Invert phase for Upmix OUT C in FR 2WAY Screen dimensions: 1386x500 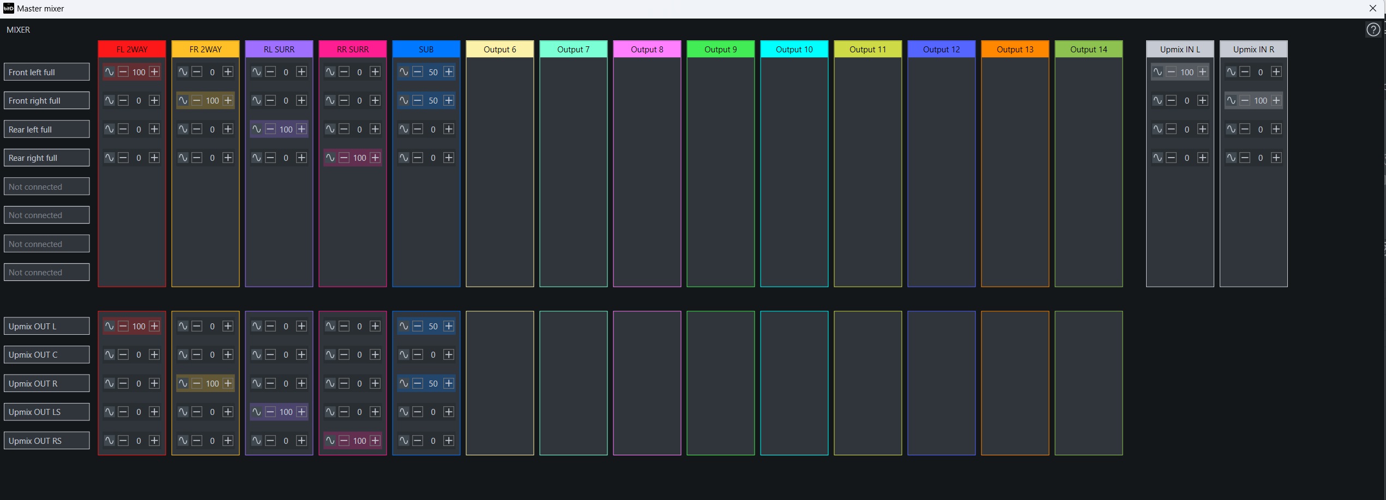[183, 355]
